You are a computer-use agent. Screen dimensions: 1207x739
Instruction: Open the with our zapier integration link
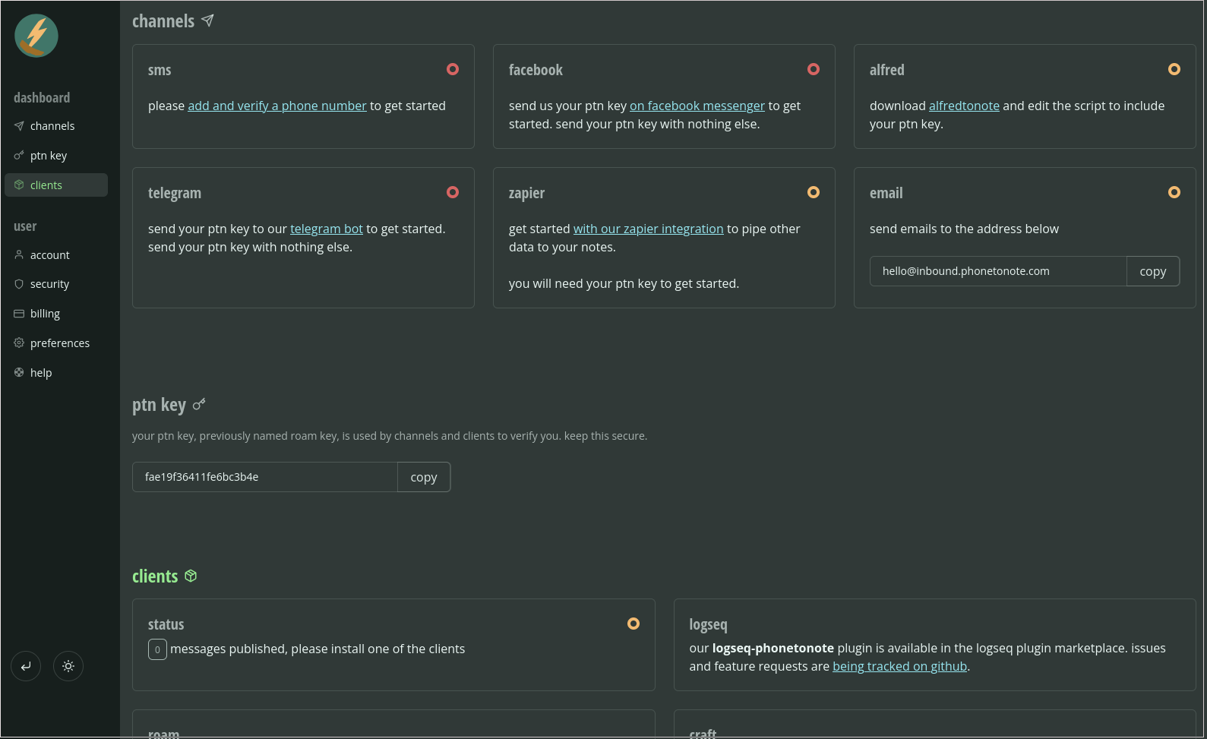click(649, 229)
